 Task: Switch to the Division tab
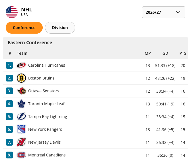pyautogui.click(x=60, y=28)
